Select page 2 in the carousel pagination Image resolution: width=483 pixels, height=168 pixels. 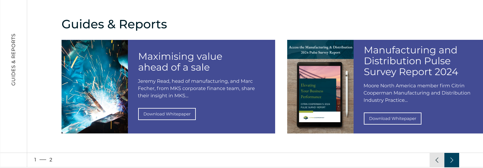click(51, 160)
